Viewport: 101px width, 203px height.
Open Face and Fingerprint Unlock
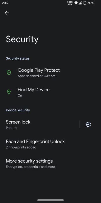coord(50,144)
